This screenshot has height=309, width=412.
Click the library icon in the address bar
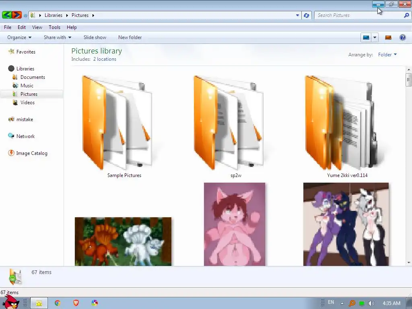coord(33,15)
